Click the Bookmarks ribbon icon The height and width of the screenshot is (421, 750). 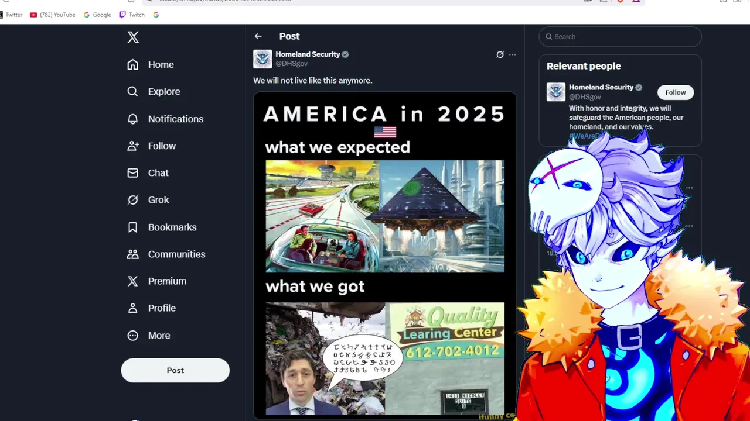click(x=133, y=227)
